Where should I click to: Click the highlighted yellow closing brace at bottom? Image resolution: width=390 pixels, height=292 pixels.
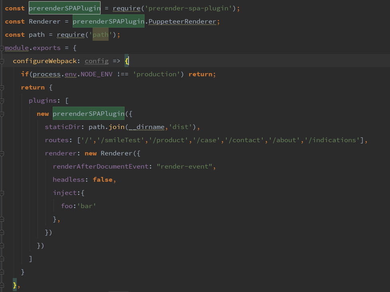(15, 285)
